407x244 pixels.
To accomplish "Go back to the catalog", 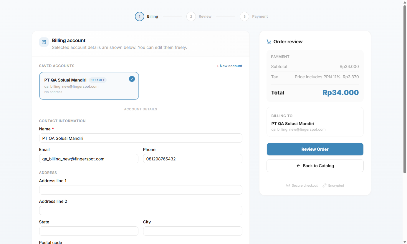I will [x=315, y=166].
